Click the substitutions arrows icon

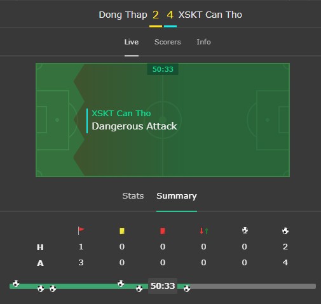pos(203,230)
